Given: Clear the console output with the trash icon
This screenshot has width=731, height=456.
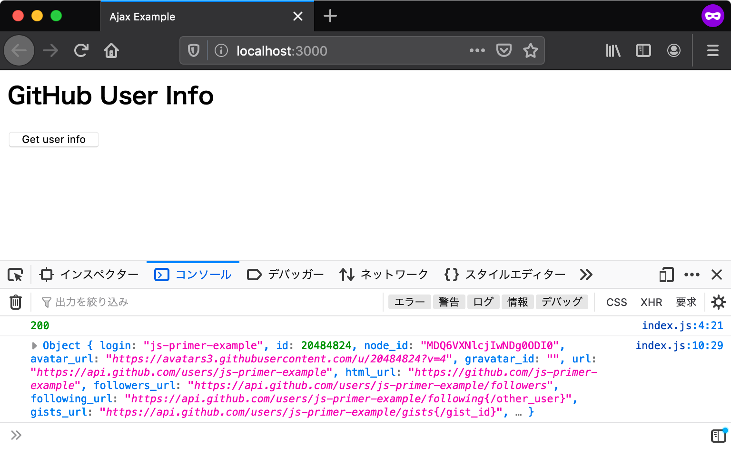Looking at the screenshot, I should point(16,302).
